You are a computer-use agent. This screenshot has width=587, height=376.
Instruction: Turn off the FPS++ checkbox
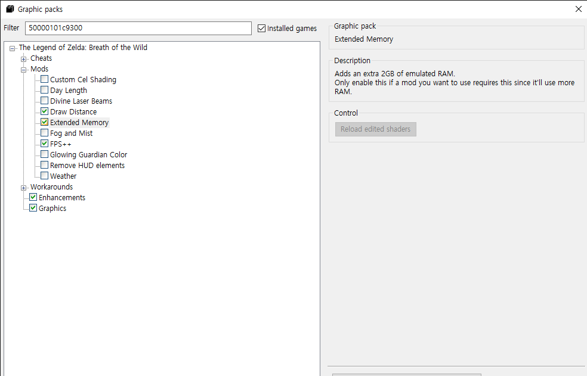[x=44, y=144]
